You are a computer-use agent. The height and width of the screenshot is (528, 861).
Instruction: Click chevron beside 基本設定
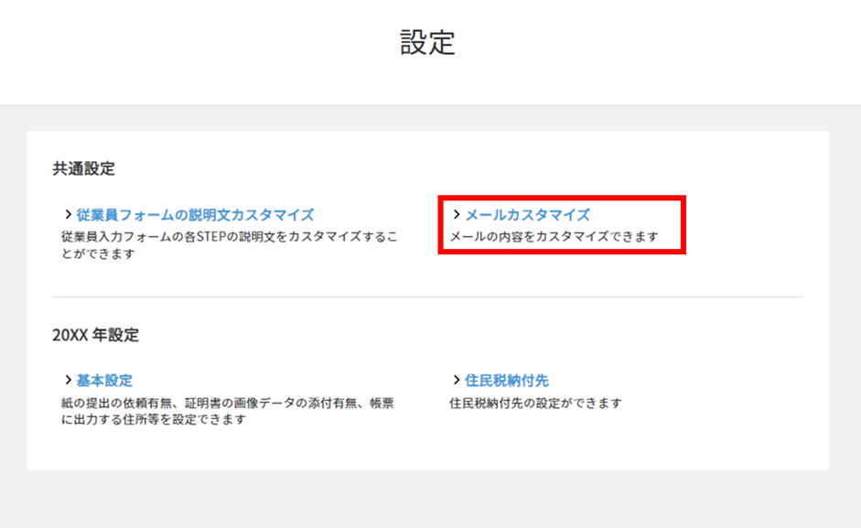coord(68,380)
